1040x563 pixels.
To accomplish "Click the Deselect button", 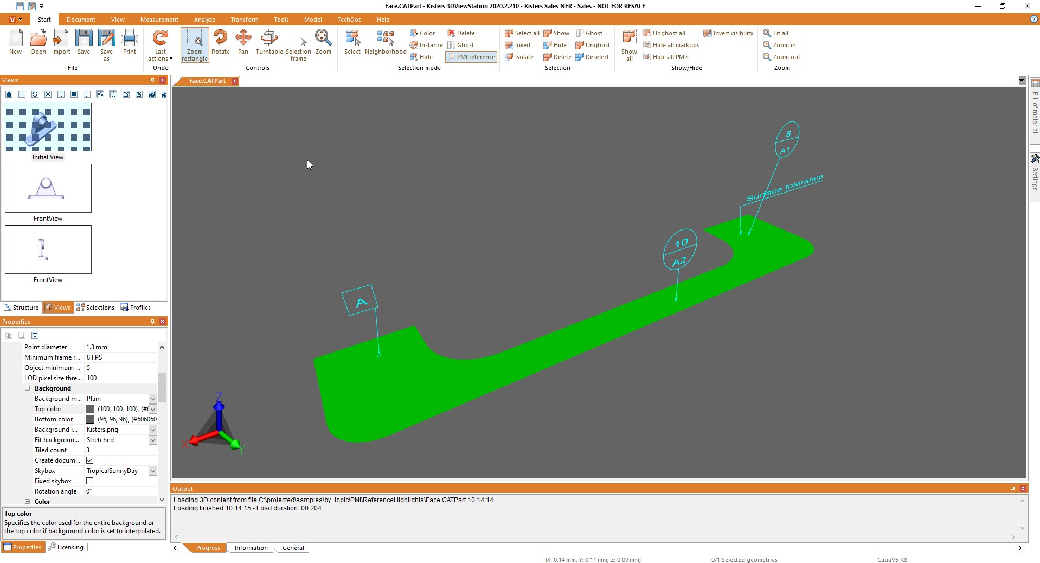I will coord(592,57).
